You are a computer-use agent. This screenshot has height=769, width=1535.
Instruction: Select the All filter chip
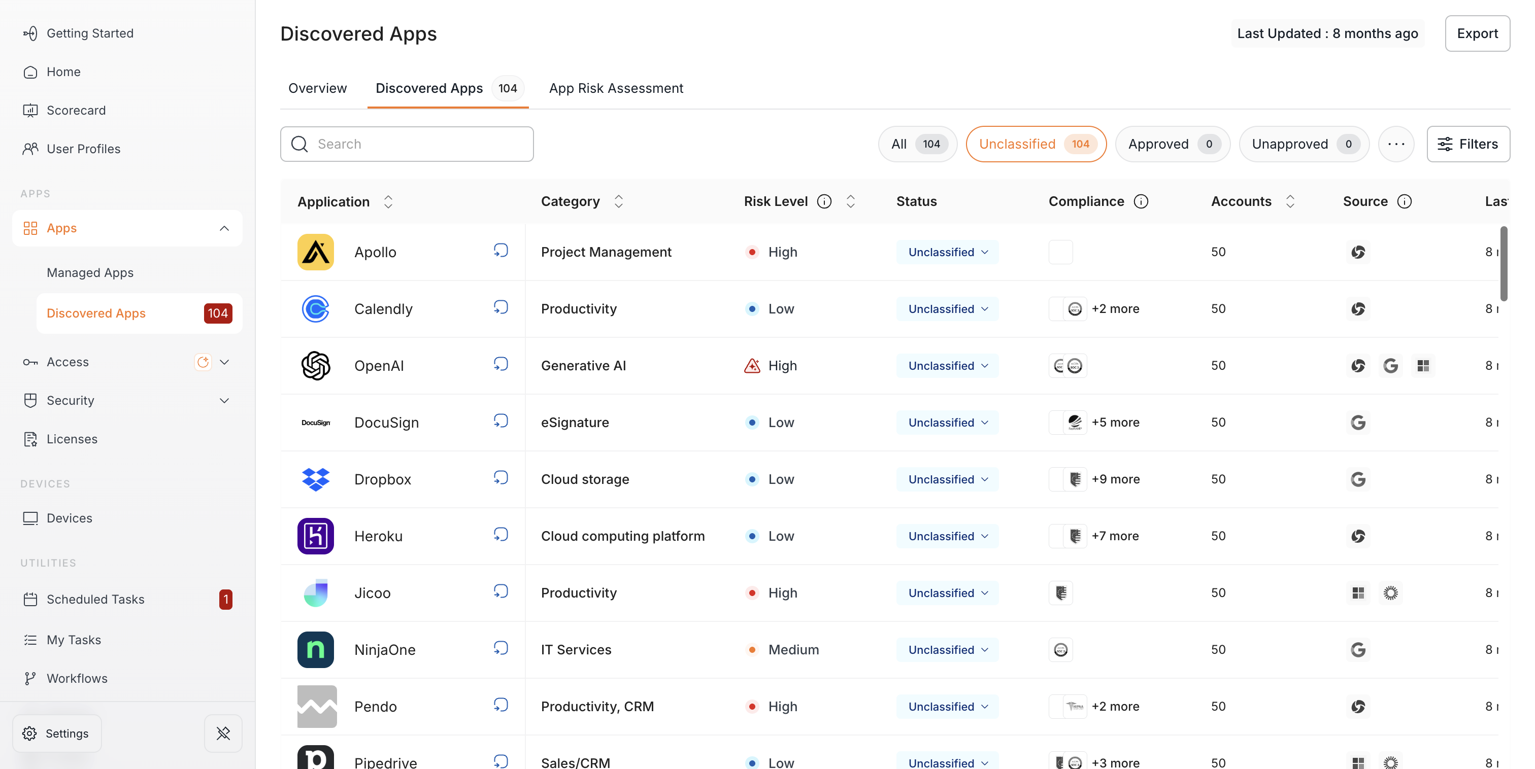tap(918, 144)
